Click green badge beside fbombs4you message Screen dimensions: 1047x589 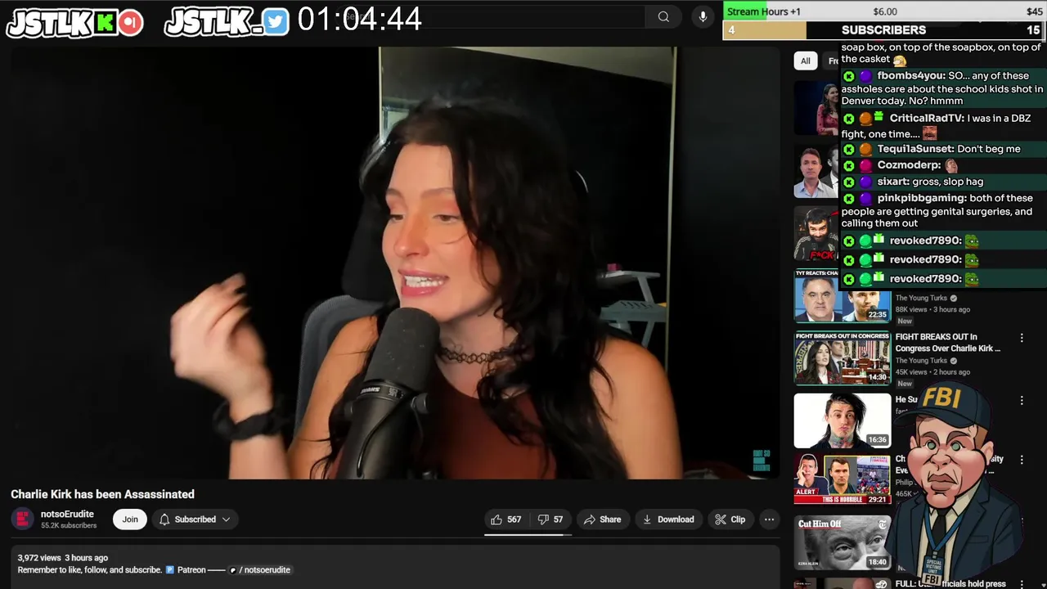click(x=849, y=76)
